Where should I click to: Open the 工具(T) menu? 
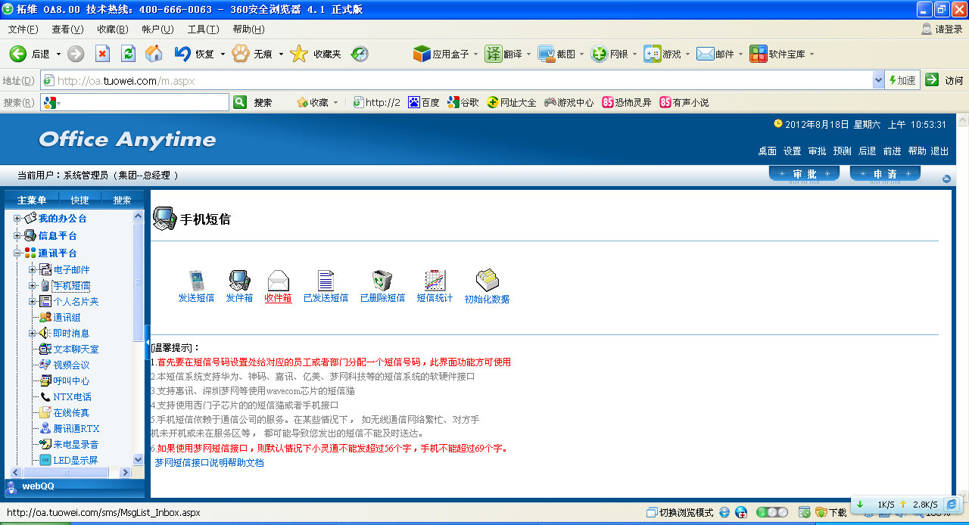click(203, 30)
